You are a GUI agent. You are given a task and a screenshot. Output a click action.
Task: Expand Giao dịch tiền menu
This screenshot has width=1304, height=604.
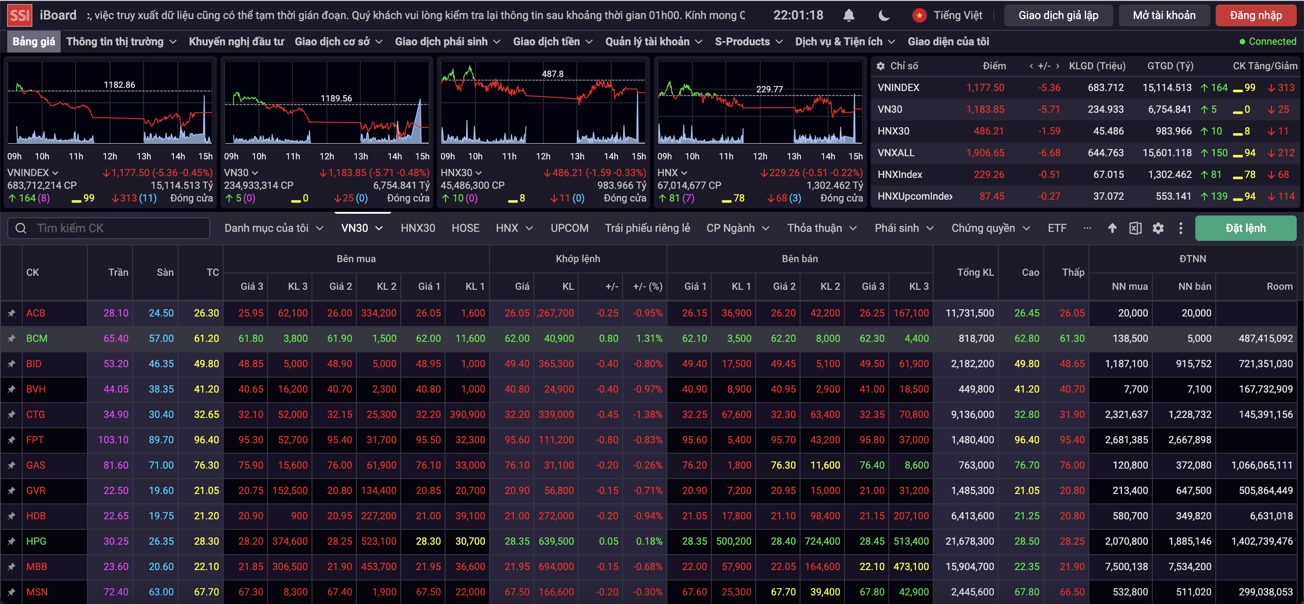[553, 42]
